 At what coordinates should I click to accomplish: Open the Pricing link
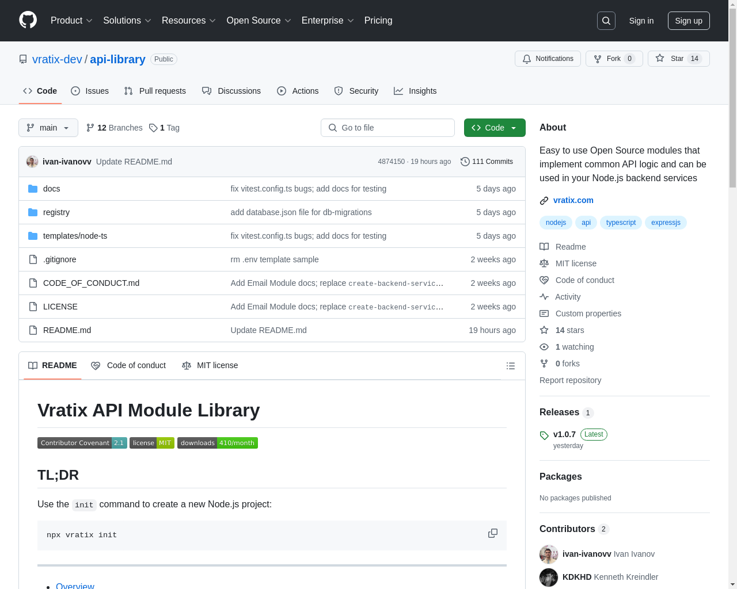pos(378,21)
